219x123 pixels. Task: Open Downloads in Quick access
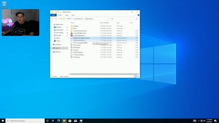coord(60,30)
